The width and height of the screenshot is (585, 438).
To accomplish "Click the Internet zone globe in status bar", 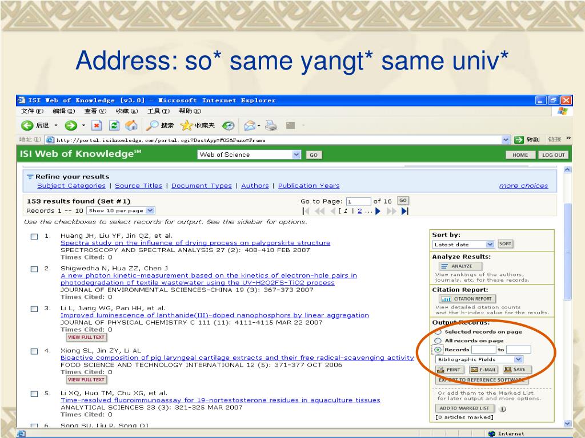I will point(492,433).
